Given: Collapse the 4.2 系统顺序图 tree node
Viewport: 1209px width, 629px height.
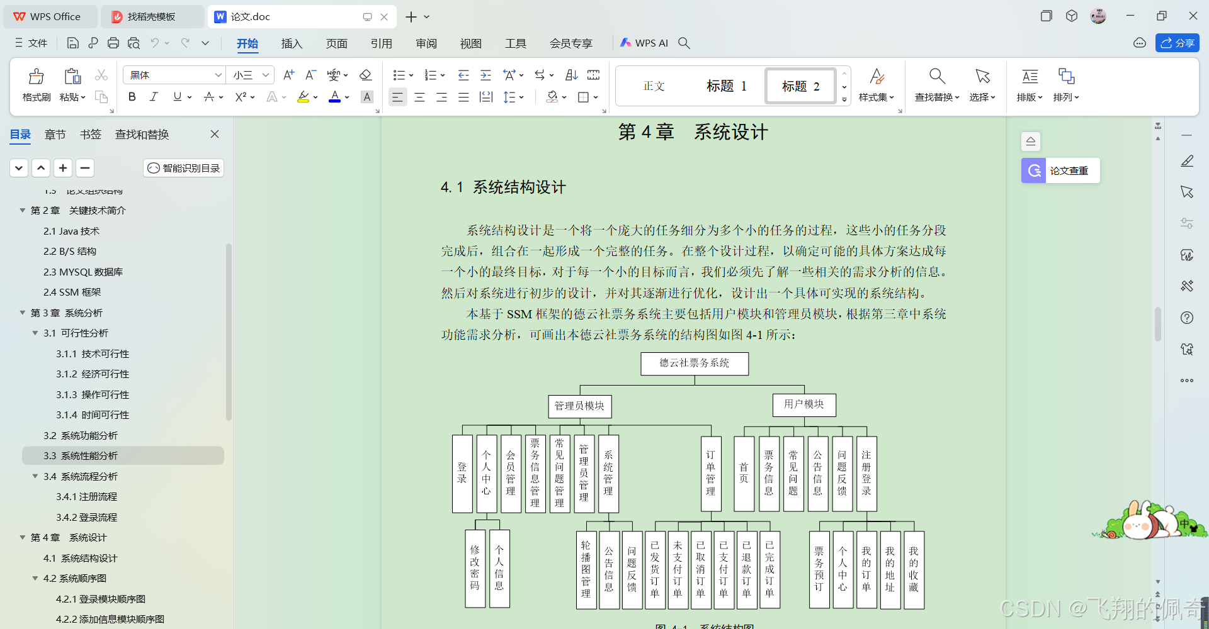Looking at the screenshot, I should point(35,578).
